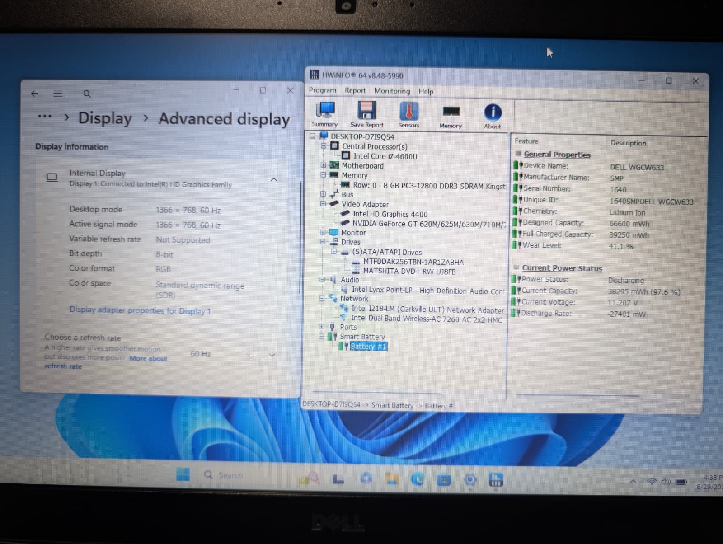Collapse the Internal Display section chevron
This screenshot has width=723, height=544.
point(274,179)
